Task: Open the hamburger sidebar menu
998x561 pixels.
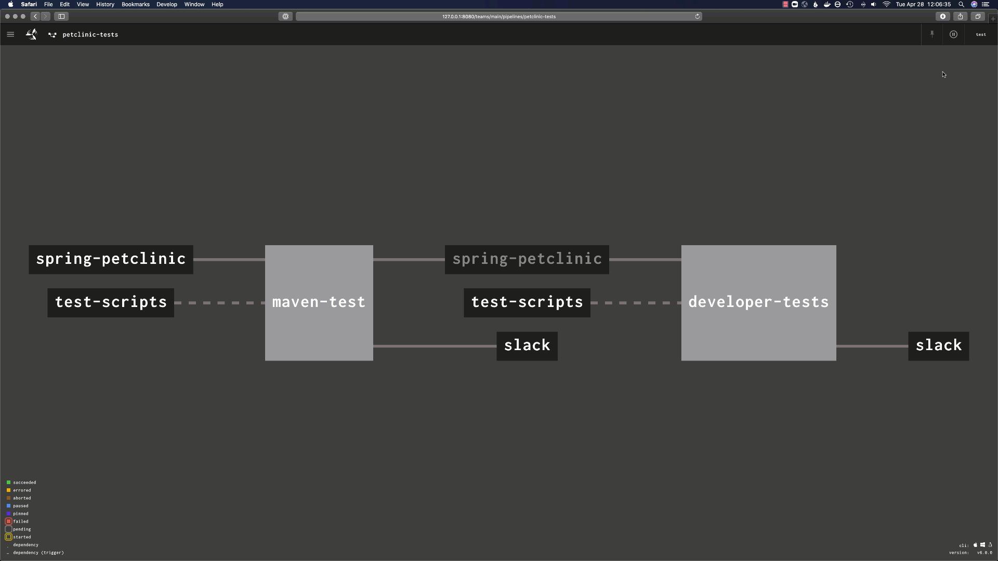Action: (10, 34)
